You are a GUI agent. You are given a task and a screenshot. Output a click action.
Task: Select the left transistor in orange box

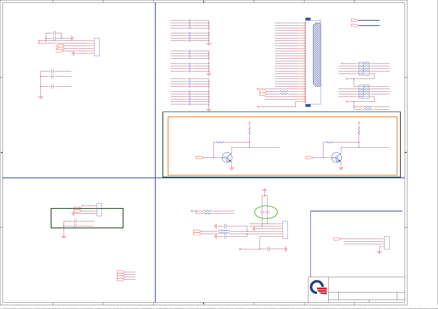tap(227, 157)
